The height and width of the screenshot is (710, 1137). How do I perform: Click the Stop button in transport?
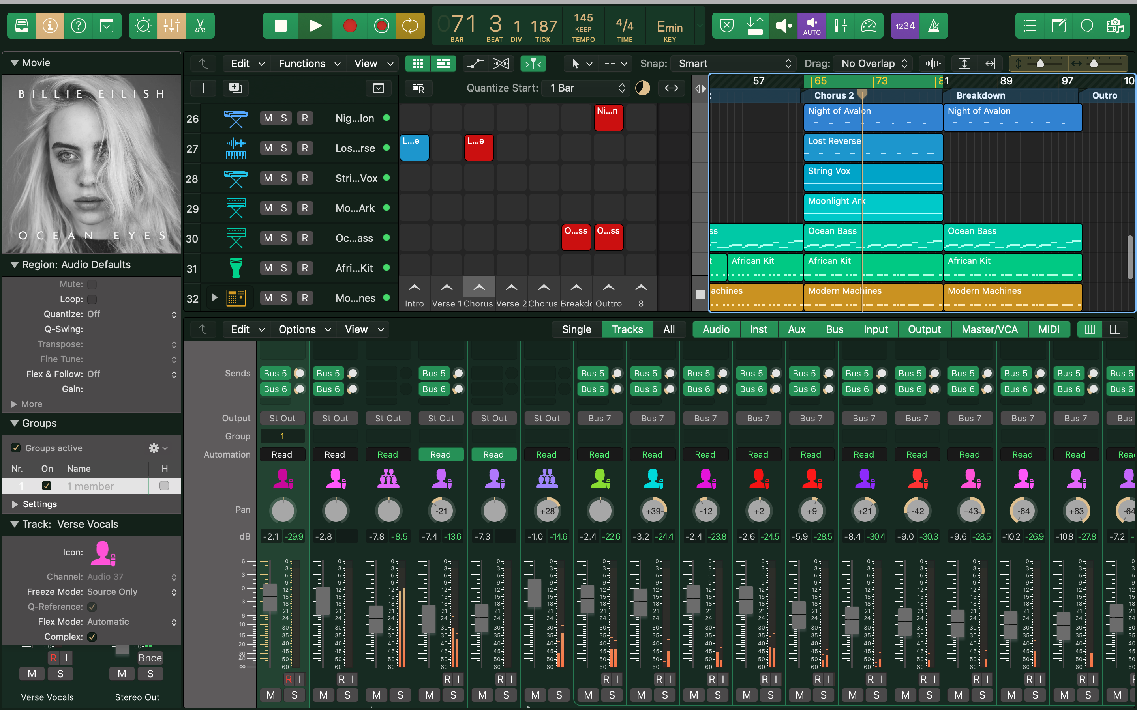(x=280, y=25)
